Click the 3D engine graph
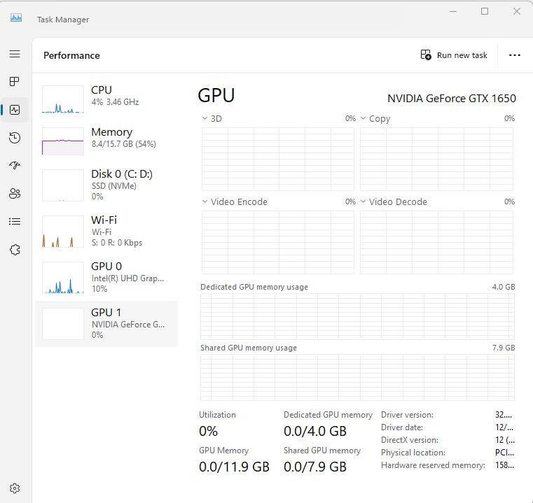The image size is (533, 503). (x=278, y=160)
